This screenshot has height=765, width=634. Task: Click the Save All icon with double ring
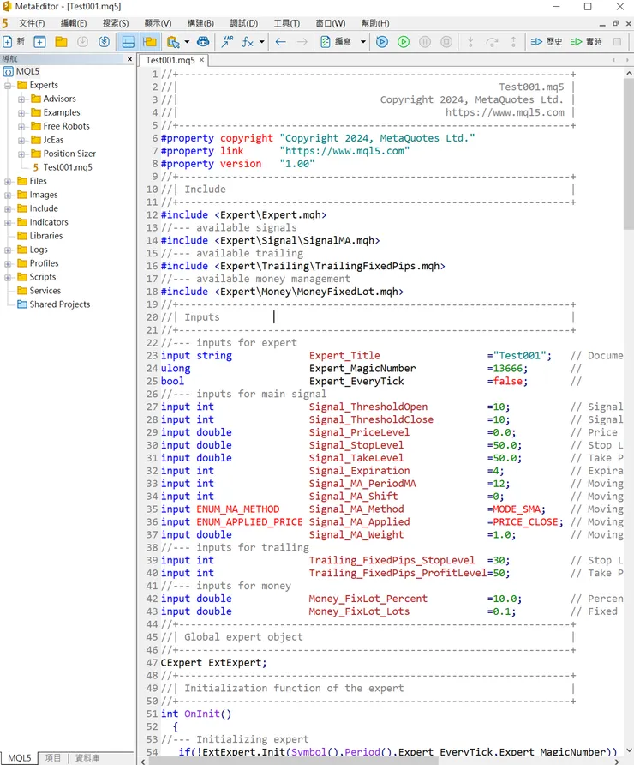point(104,41)
